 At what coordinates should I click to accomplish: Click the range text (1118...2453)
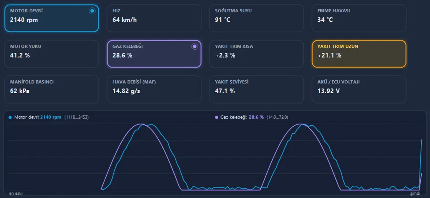76,117
